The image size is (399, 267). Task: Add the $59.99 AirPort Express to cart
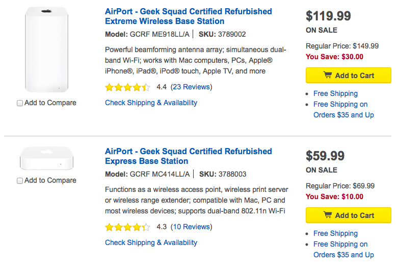pyautogui.click(x=349, y=215)
